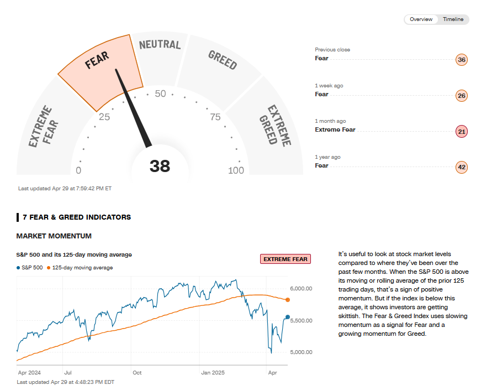Click the orange moving average endpoint marker

[287, 300]
